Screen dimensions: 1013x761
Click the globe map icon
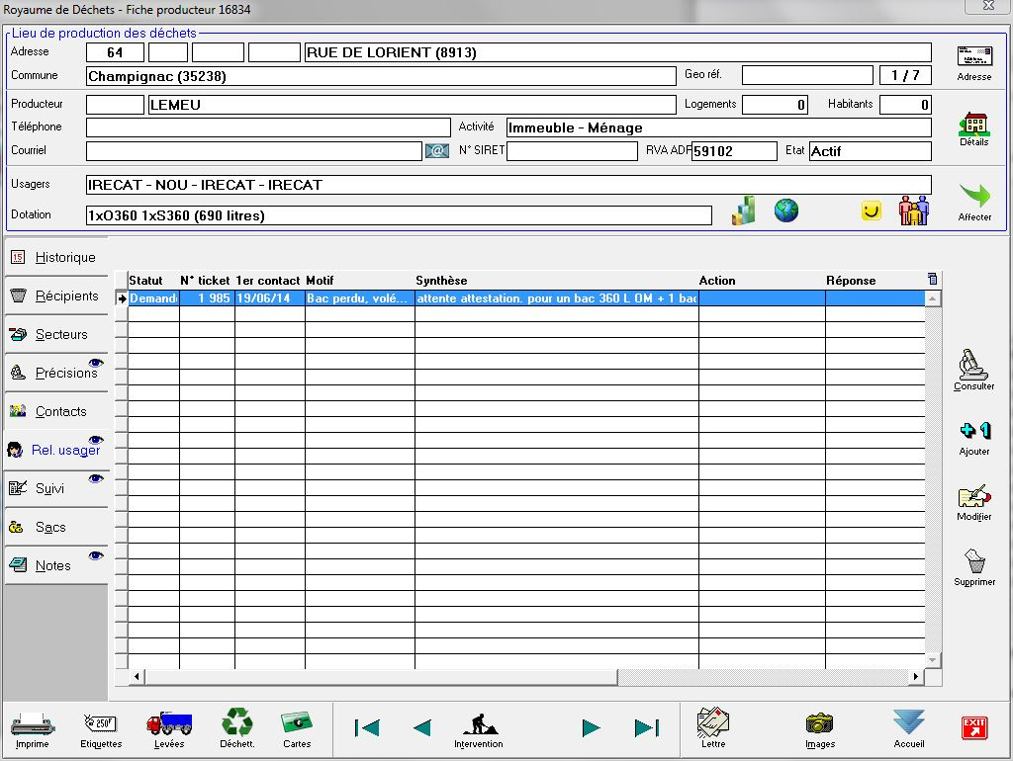pos(786,211)
